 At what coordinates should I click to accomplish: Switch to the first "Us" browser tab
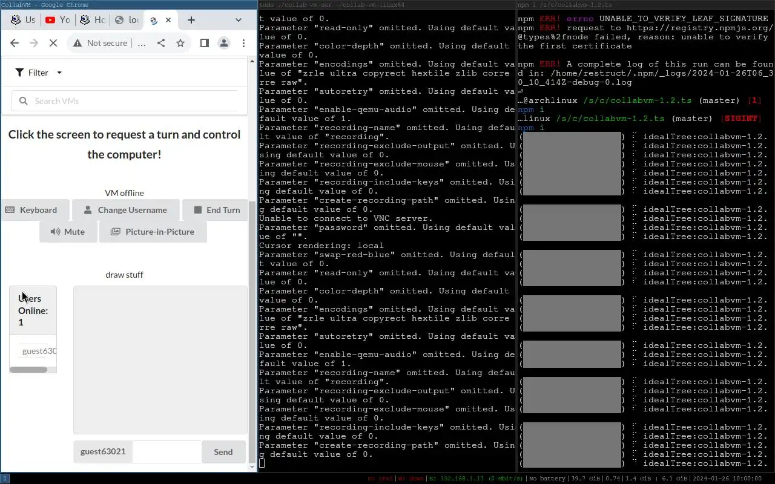24,20
